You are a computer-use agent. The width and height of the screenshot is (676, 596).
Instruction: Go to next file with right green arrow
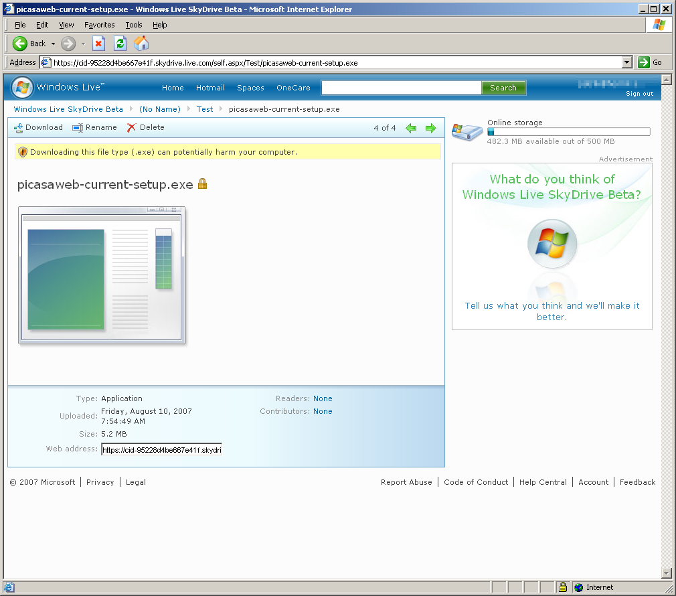430,128
